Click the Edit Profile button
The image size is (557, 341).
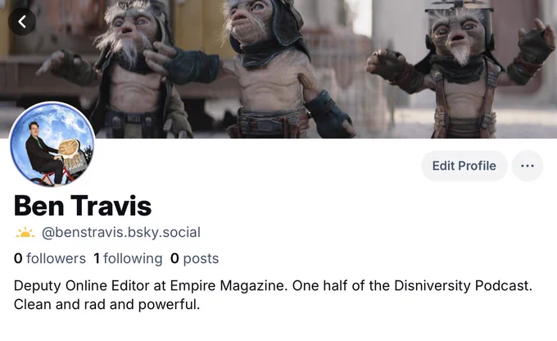pos(464,166)
